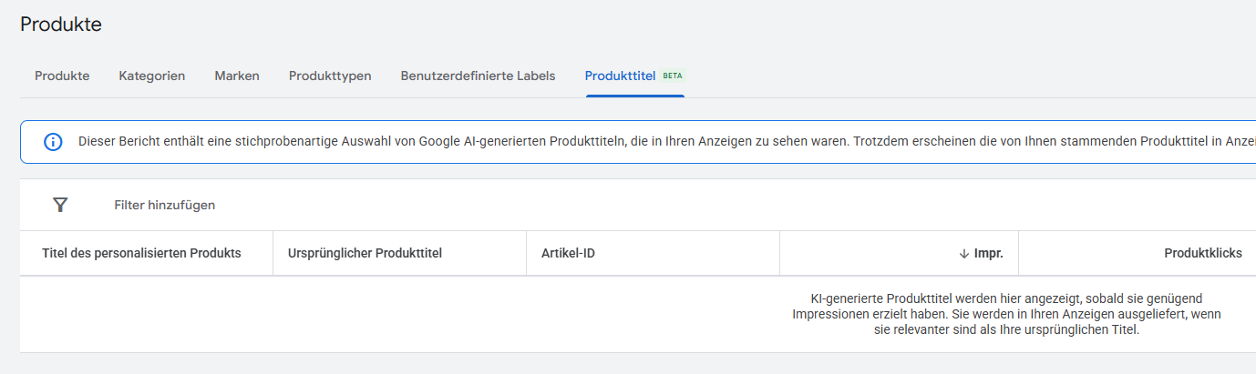Open the Kategorien tab

click(152, 76)
